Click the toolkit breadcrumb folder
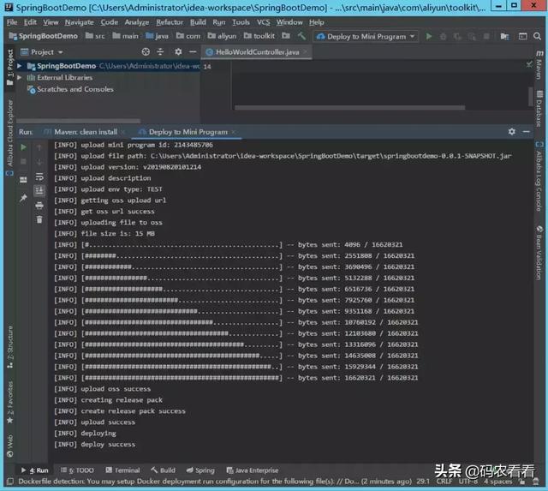 pyautogui.click(x=259, y=36)
